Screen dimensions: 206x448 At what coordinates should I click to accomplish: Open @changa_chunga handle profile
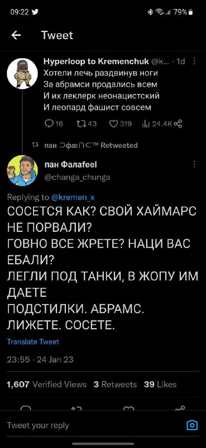pyautogui.click(x=78, y=178)
